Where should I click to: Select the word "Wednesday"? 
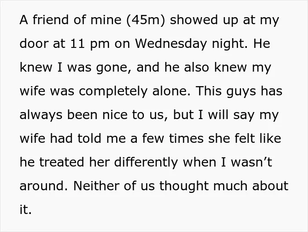pos(171,43)
